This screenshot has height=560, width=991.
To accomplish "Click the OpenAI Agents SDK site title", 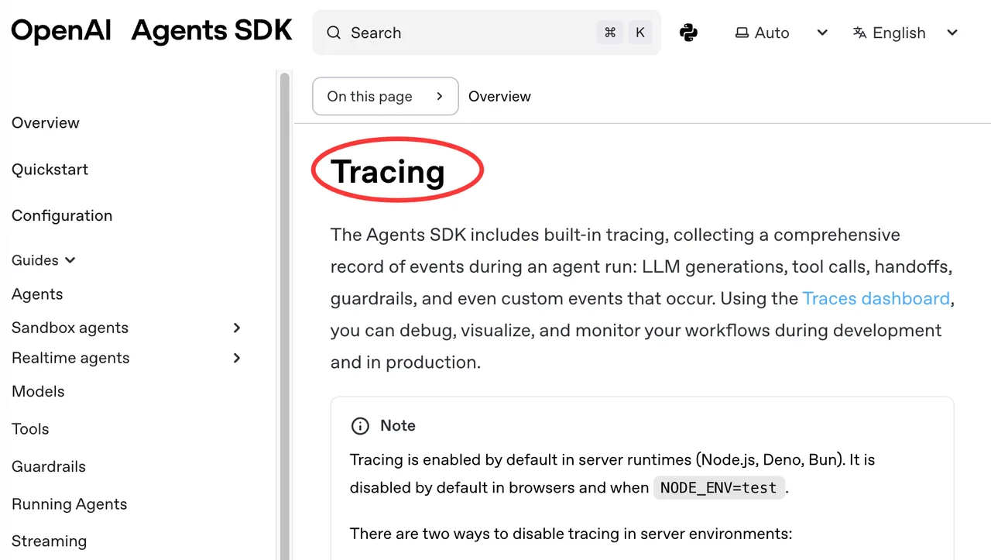I will tap(152, 31).
